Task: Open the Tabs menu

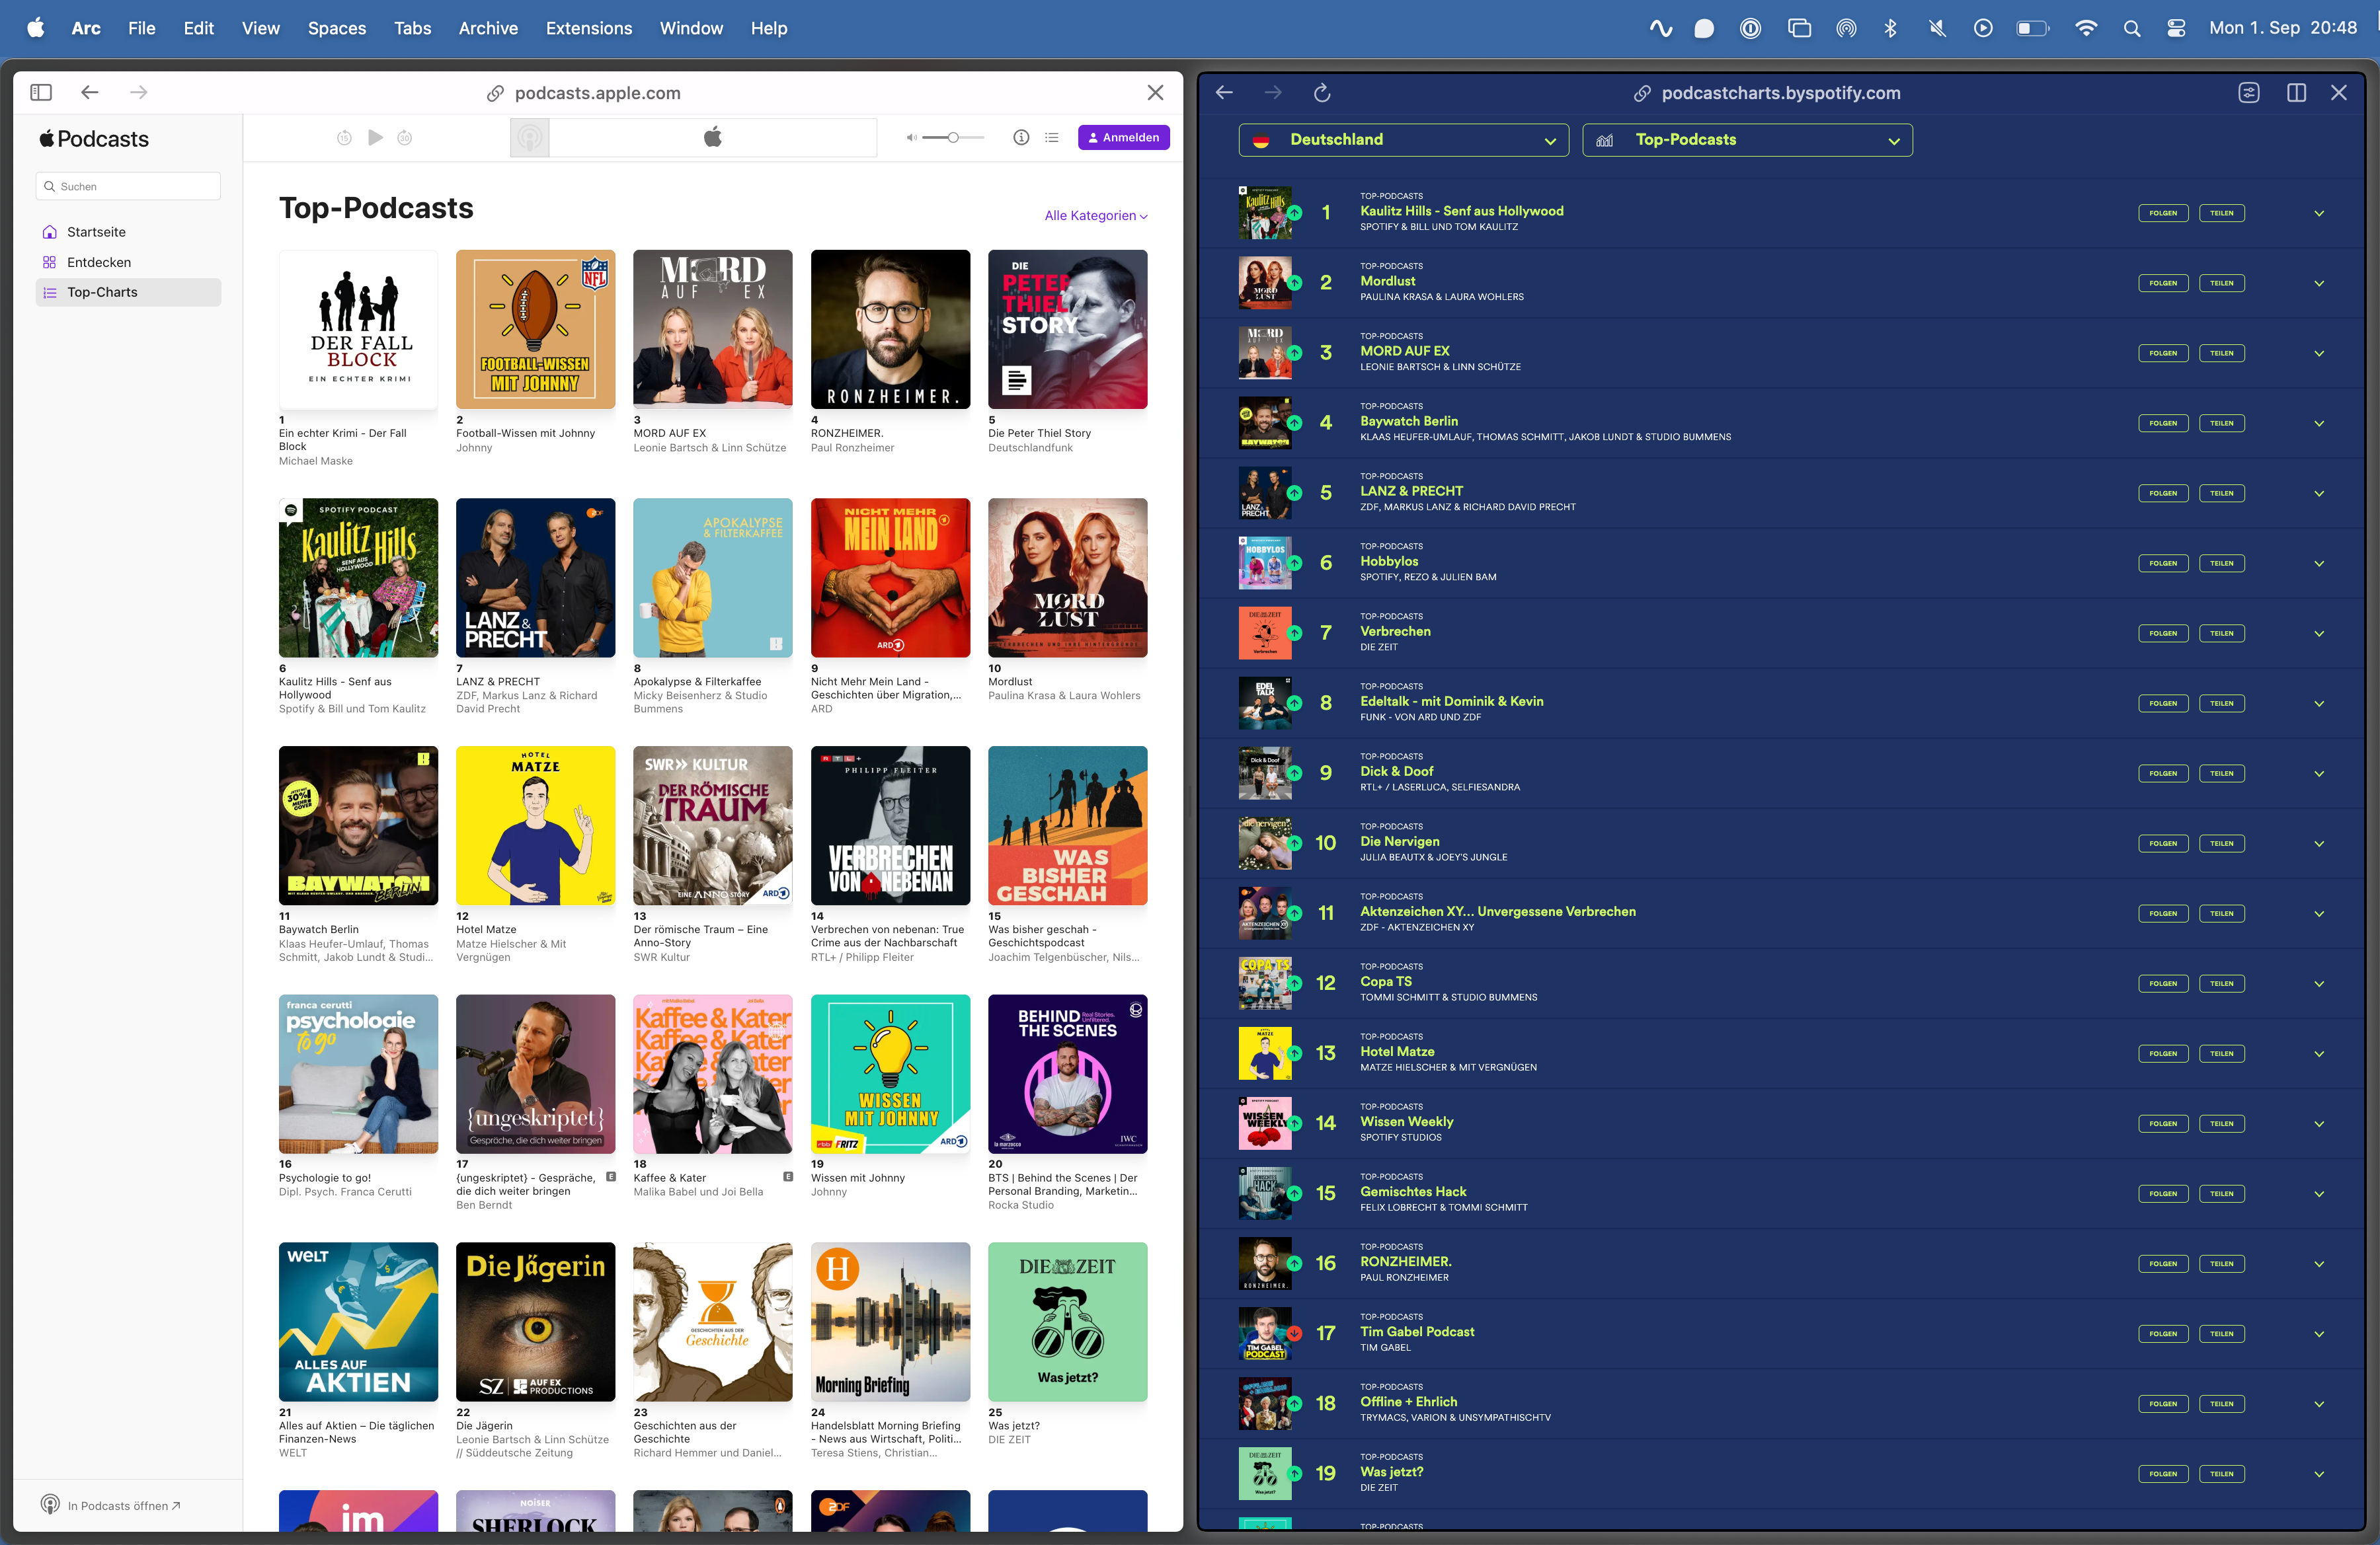Action: click(412, 28)
